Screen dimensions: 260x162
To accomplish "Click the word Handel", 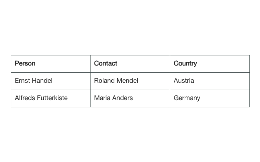I will (42, 81).
